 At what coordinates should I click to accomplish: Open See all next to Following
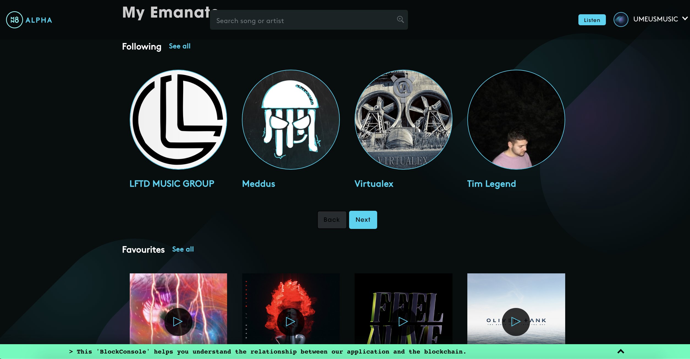coord(180,46)
